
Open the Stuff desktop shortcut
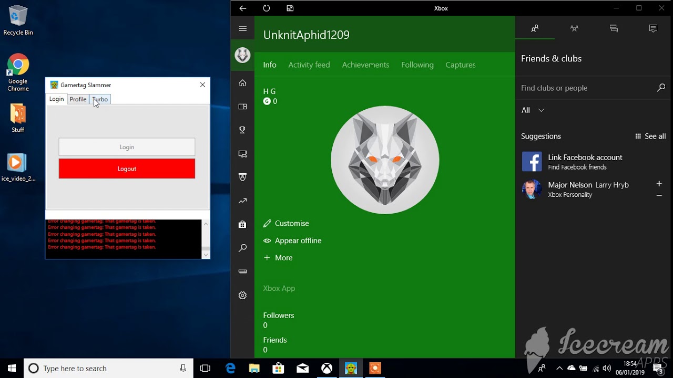(x=18, y=118)
